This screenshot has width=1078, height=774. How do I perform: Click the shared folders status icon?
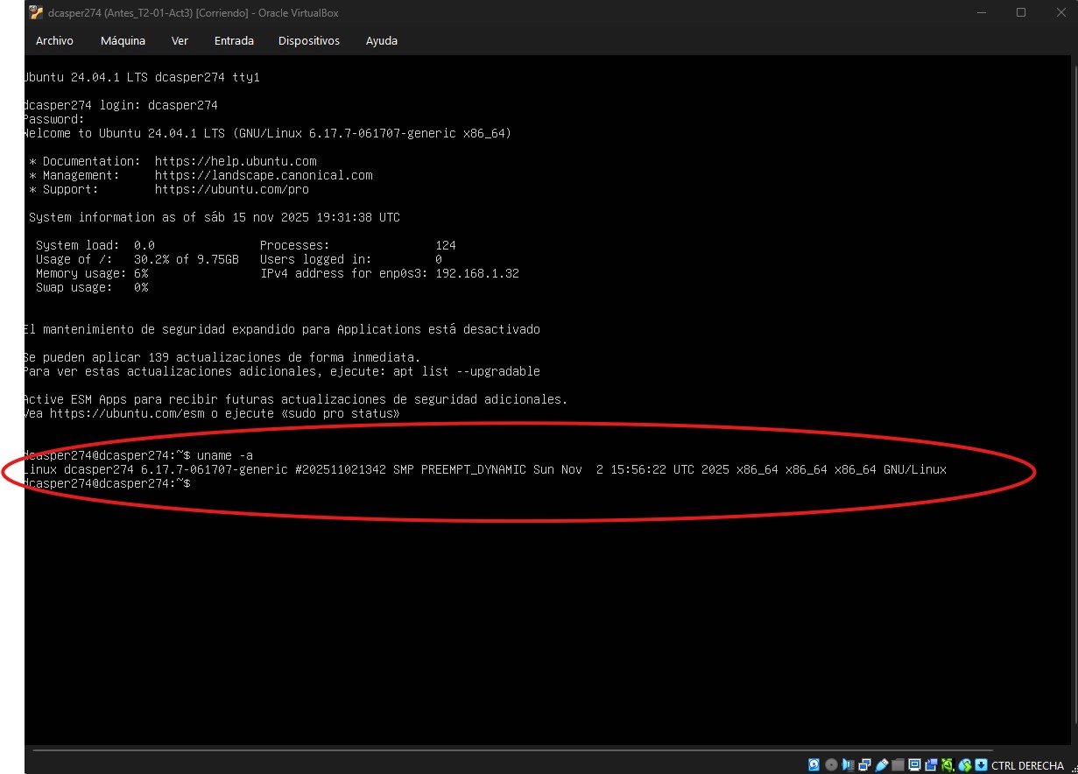click(x=898, y=764)
